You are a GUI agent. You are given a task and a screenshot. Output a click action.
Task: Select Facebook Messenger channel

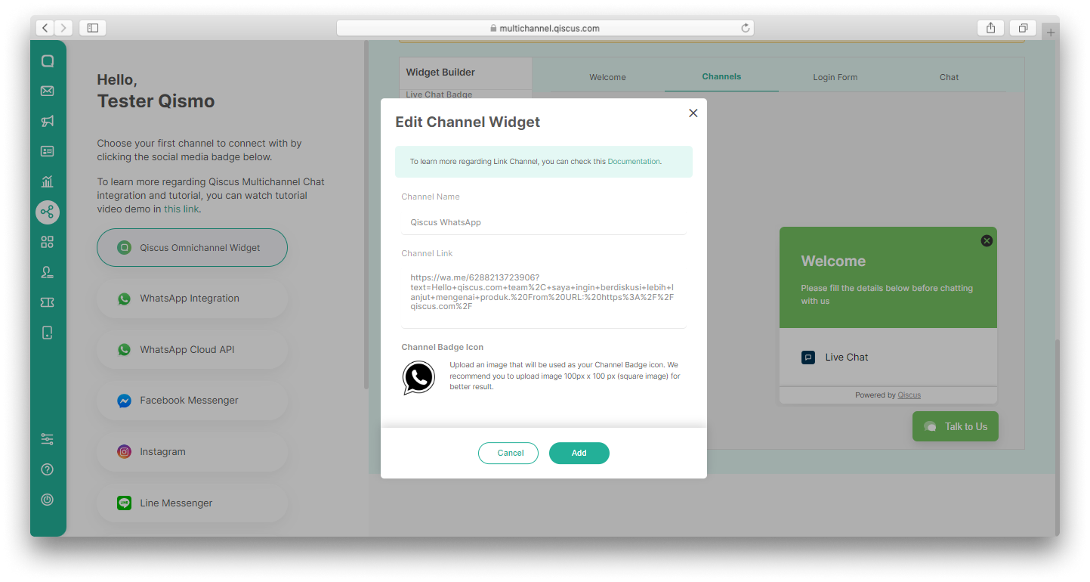pos(192,401)
